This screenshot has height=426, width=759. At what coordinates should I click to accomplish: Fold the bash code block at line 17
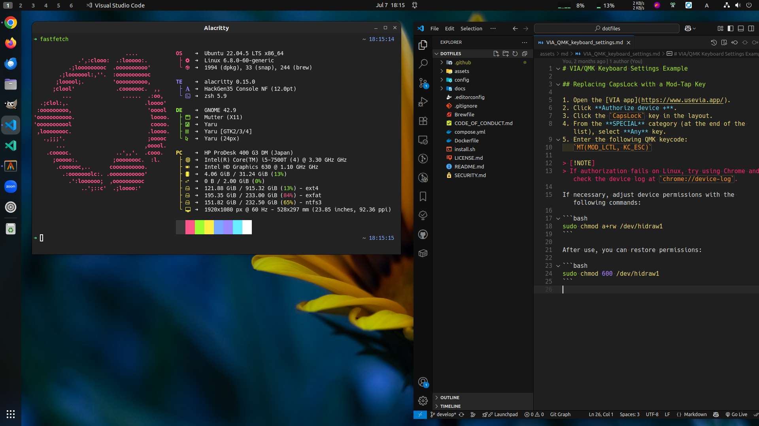pyautogui.click(x=558, y=219)
